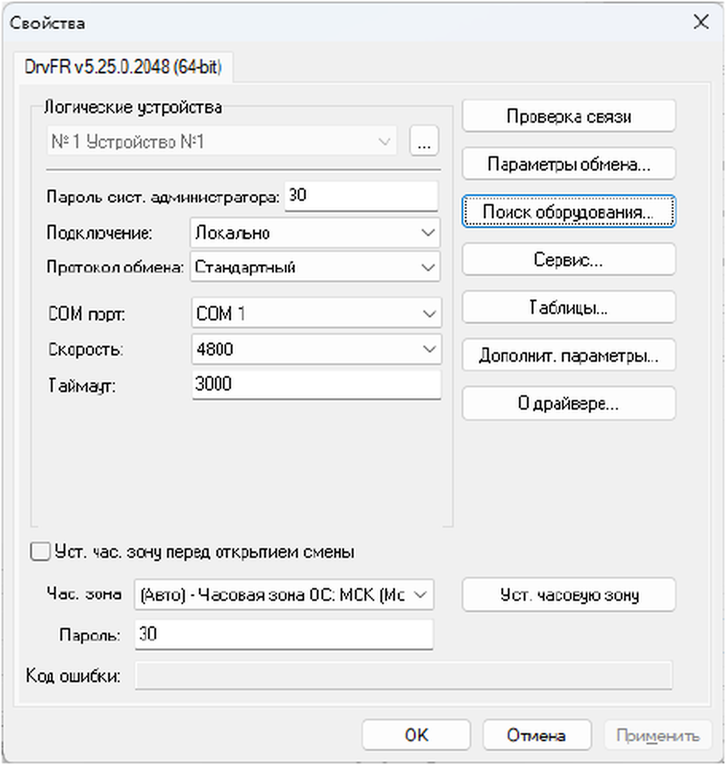The image size is (726, 765).
Task: Expand the Подключение dropdown showing Локально
Action: 314,233
